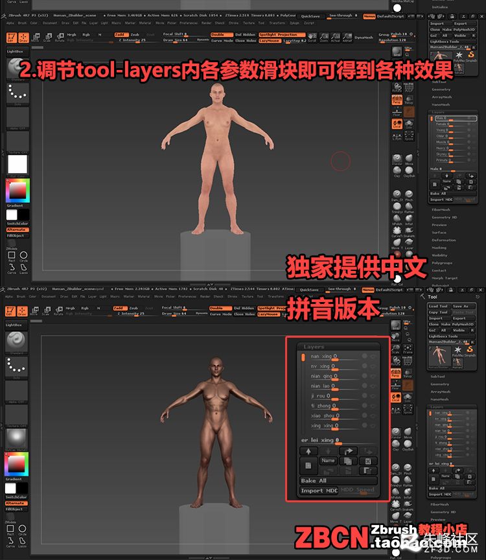Expand Masking section in the upper window

439,248
